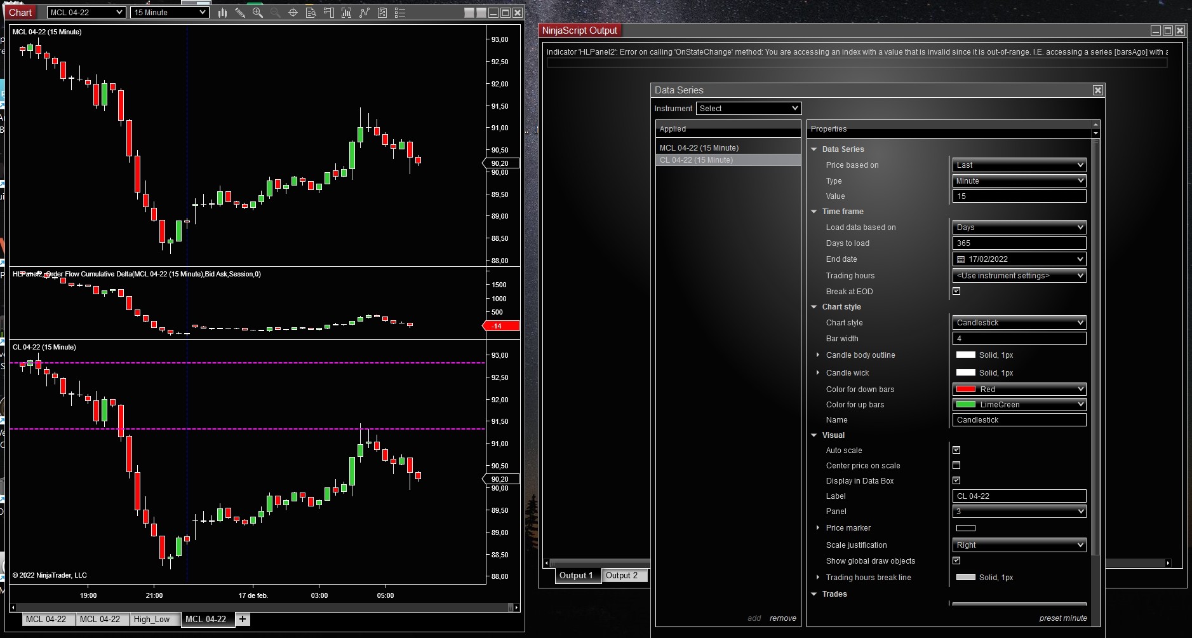Open the Panel number dropdown

coord(1019,512)
